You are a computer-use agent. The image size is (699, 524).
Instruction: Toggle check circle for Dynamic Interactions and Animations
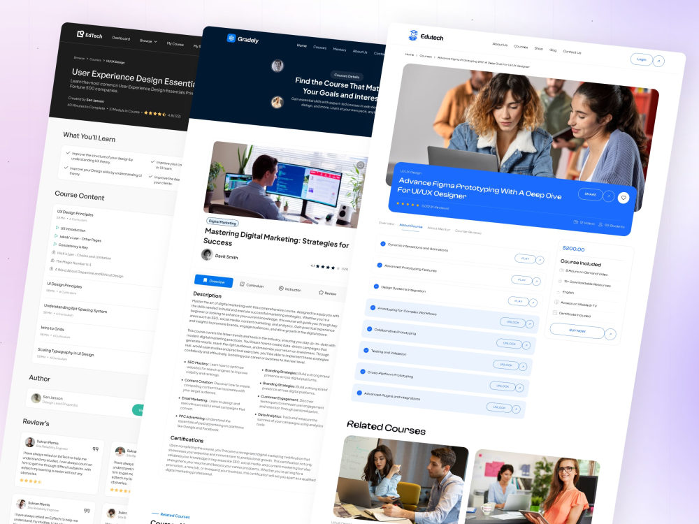[383, 244]
